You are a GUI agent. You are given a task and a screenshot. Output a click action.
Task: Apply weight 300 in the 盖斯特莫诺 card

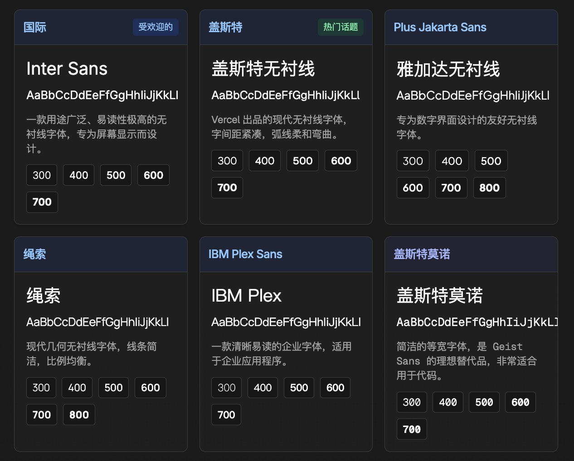coord(412,402)
